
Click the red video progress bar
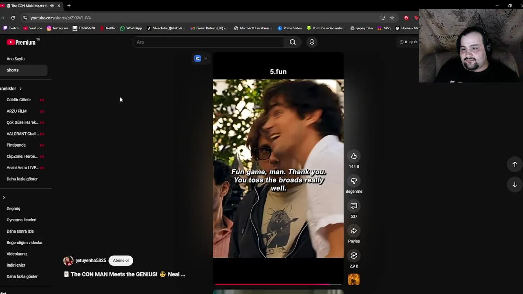tap(278, 284)
